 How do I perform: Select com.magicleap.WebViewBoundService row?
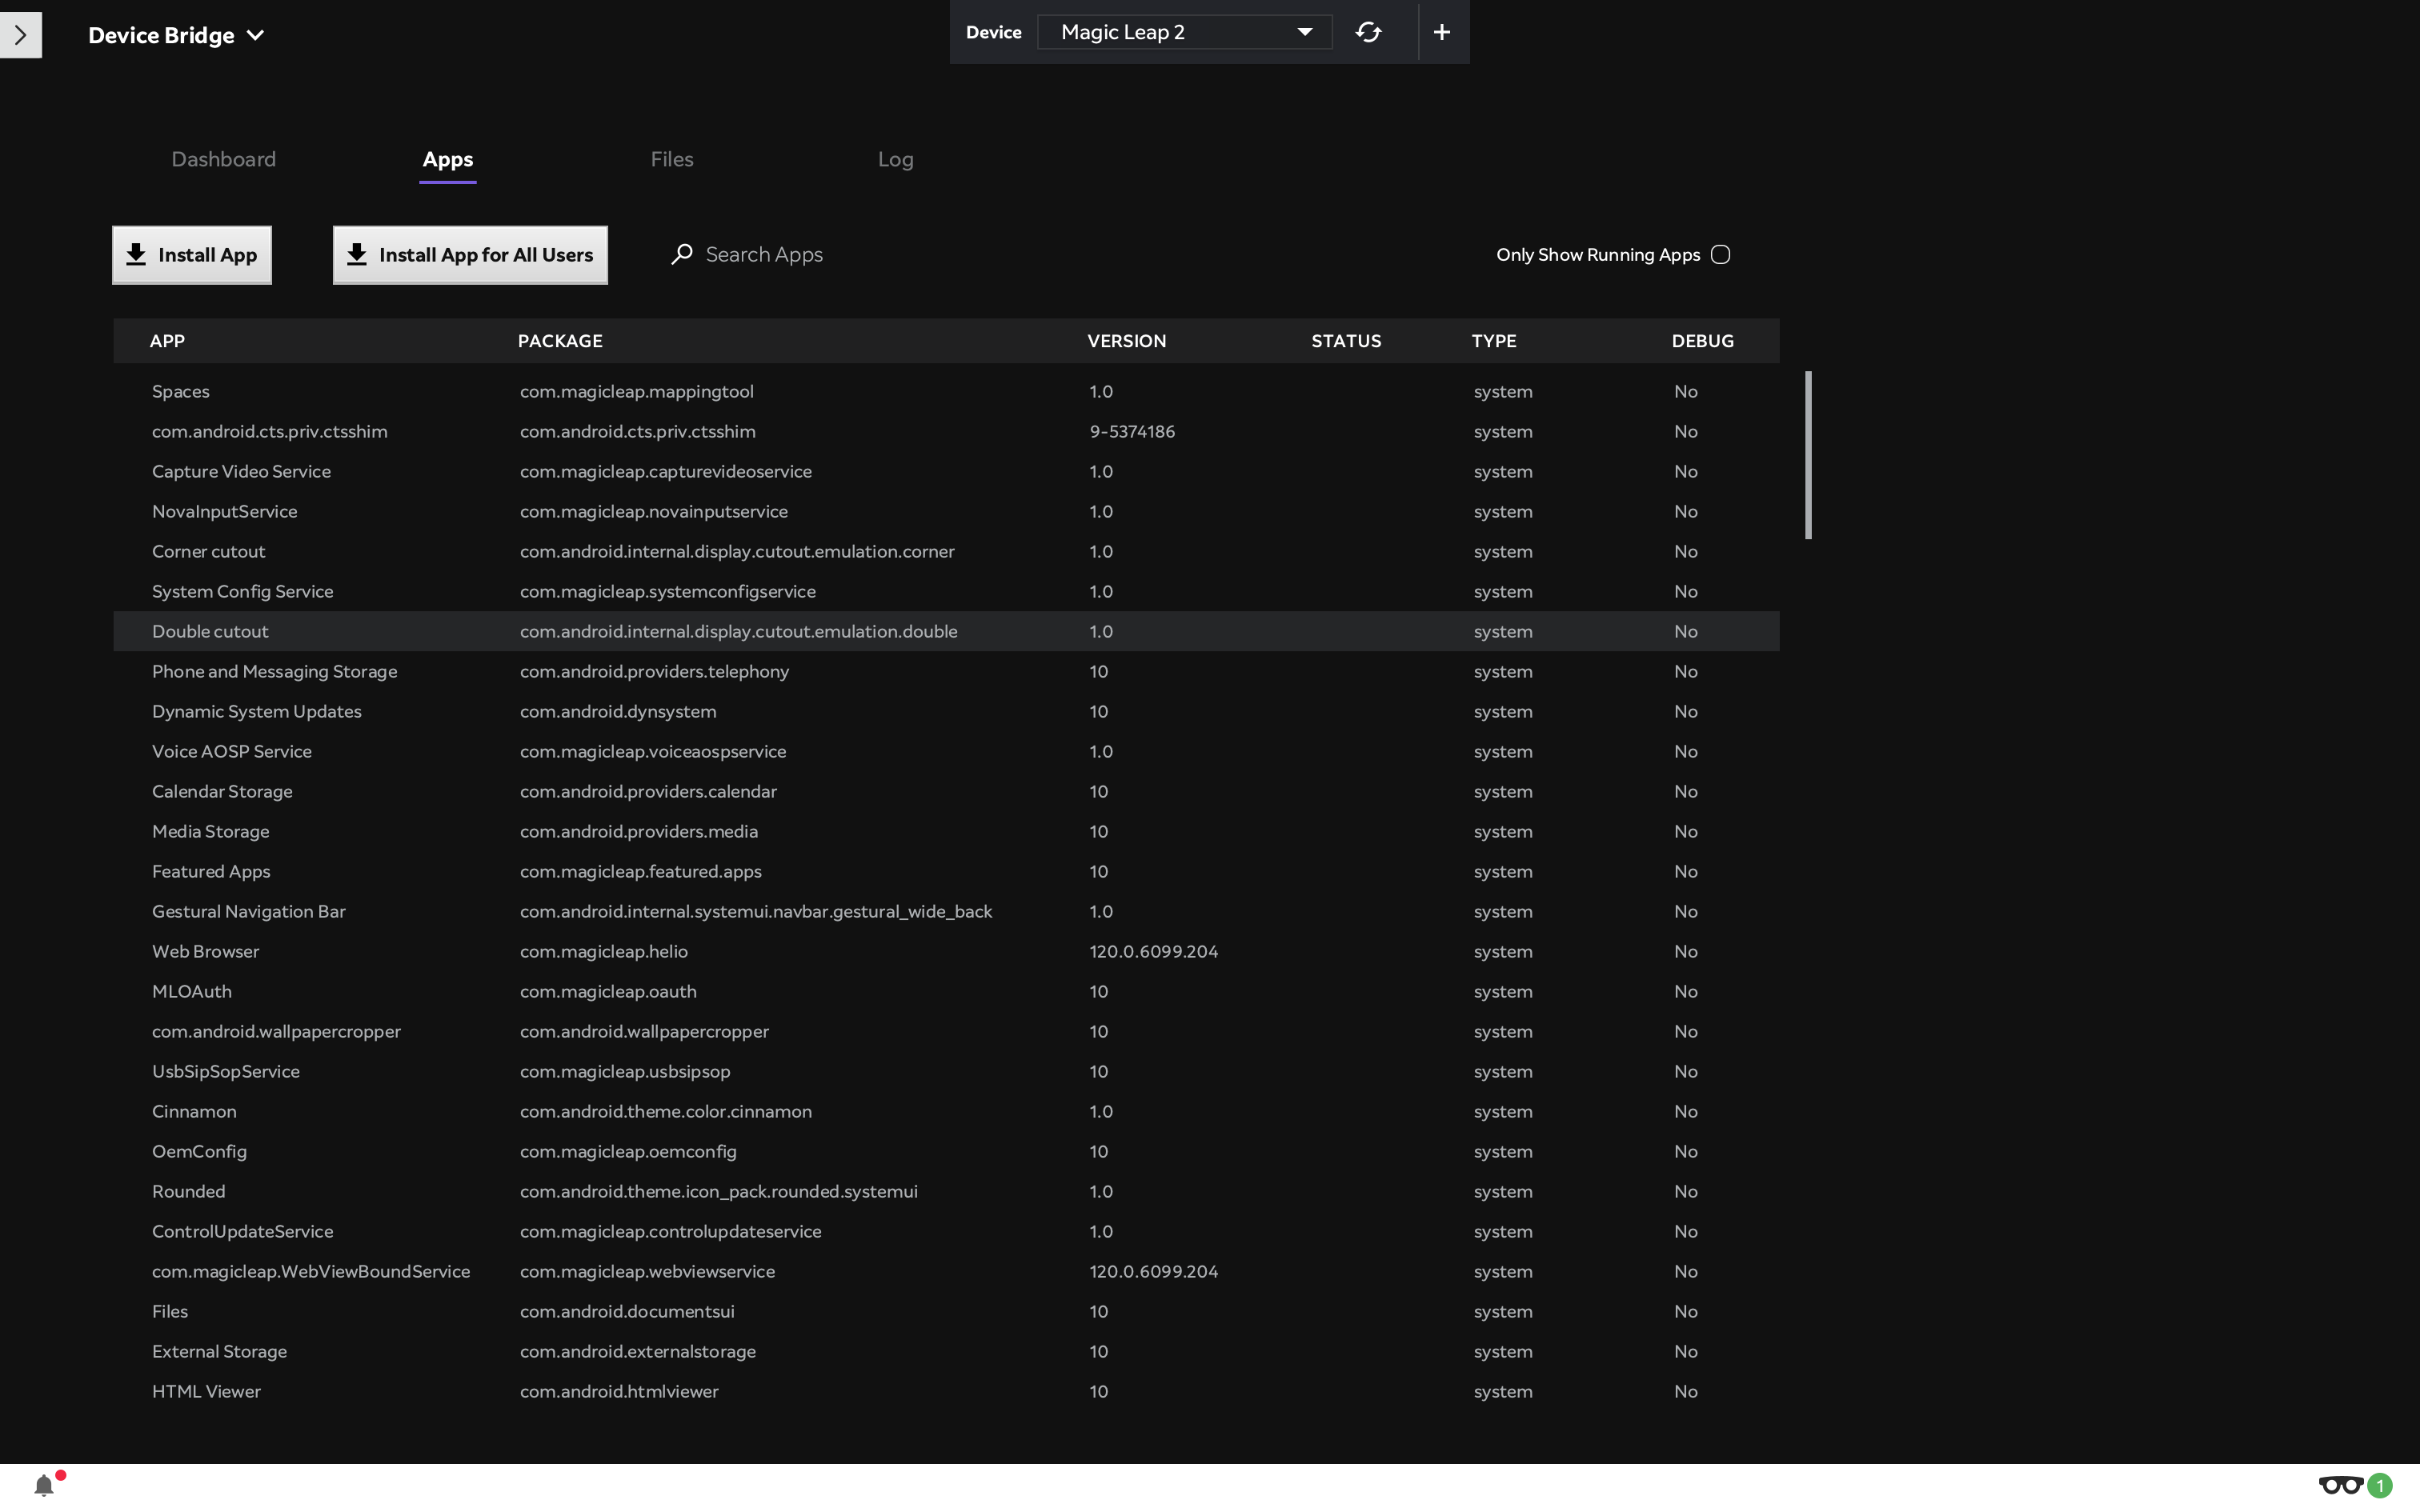pos(946,1271)
